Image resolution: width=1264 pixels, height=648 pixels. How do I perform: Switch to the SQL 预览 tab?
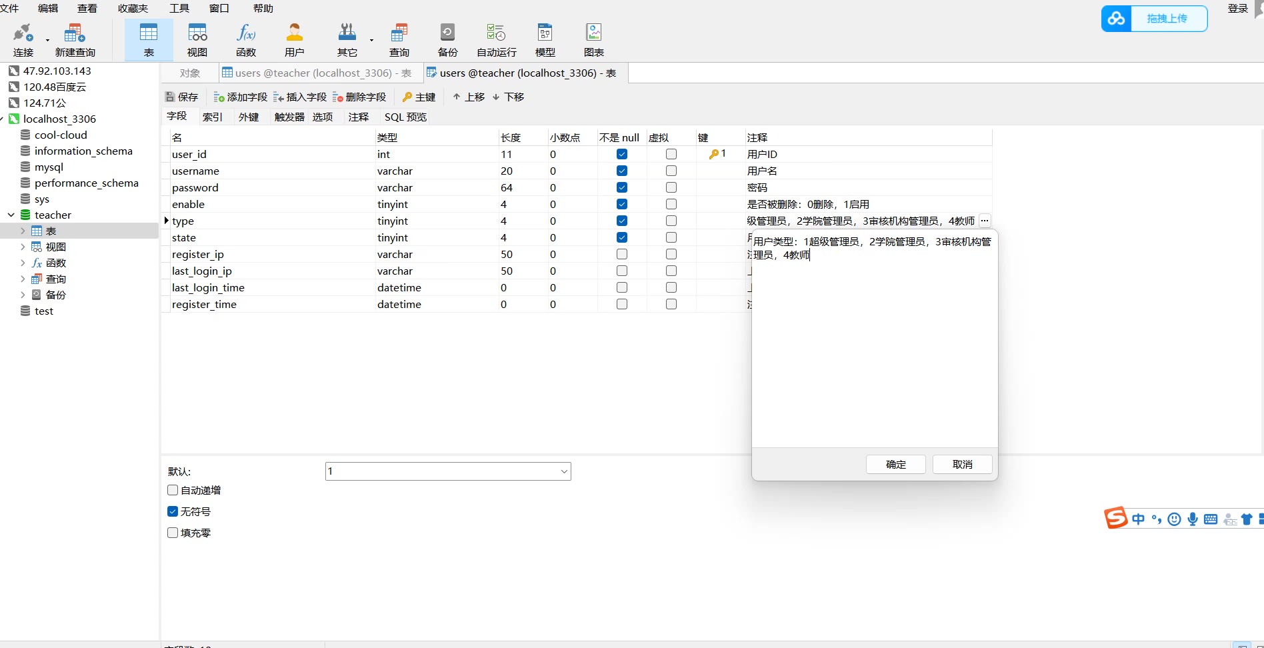point(405,117)
